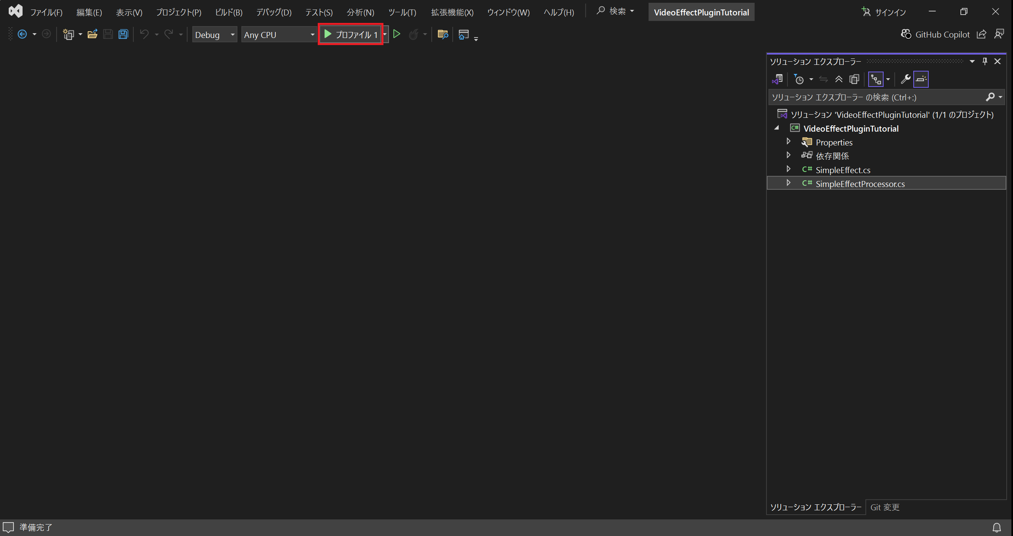The width and height of the screenshot is (1013, 536).
Task: Click the notification bell in the status bar
Action: point(996,527)
